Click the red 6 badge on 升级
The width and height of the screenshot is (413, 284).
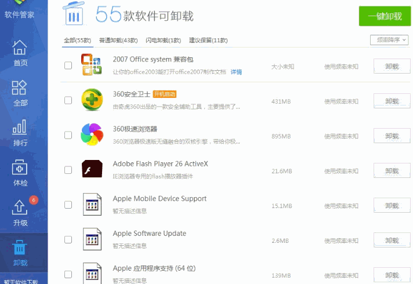tap(34, 201)
